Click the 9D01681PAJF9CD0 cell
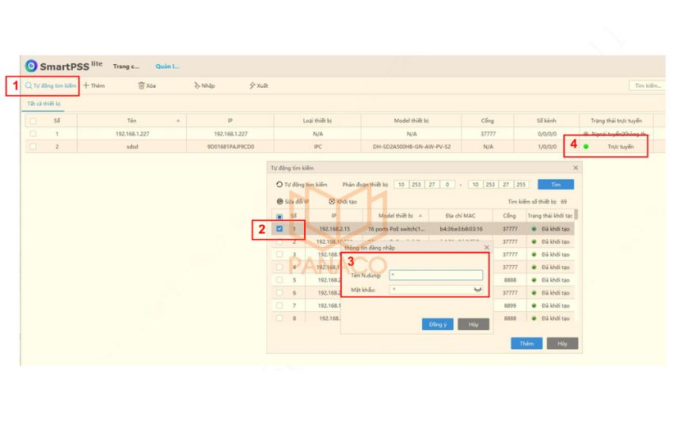 click(230, 146)
